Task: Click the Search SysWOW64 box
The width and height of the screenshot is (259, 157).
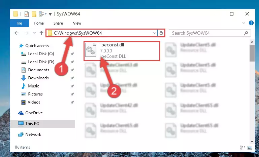Action: coord(209,33)
